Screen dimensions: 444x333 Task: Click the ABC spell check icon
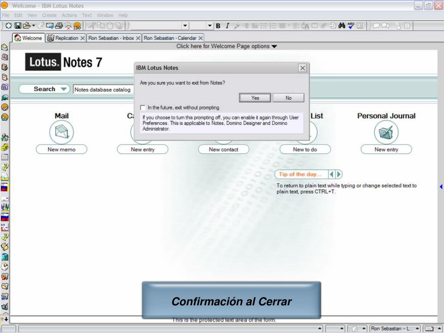351,26
